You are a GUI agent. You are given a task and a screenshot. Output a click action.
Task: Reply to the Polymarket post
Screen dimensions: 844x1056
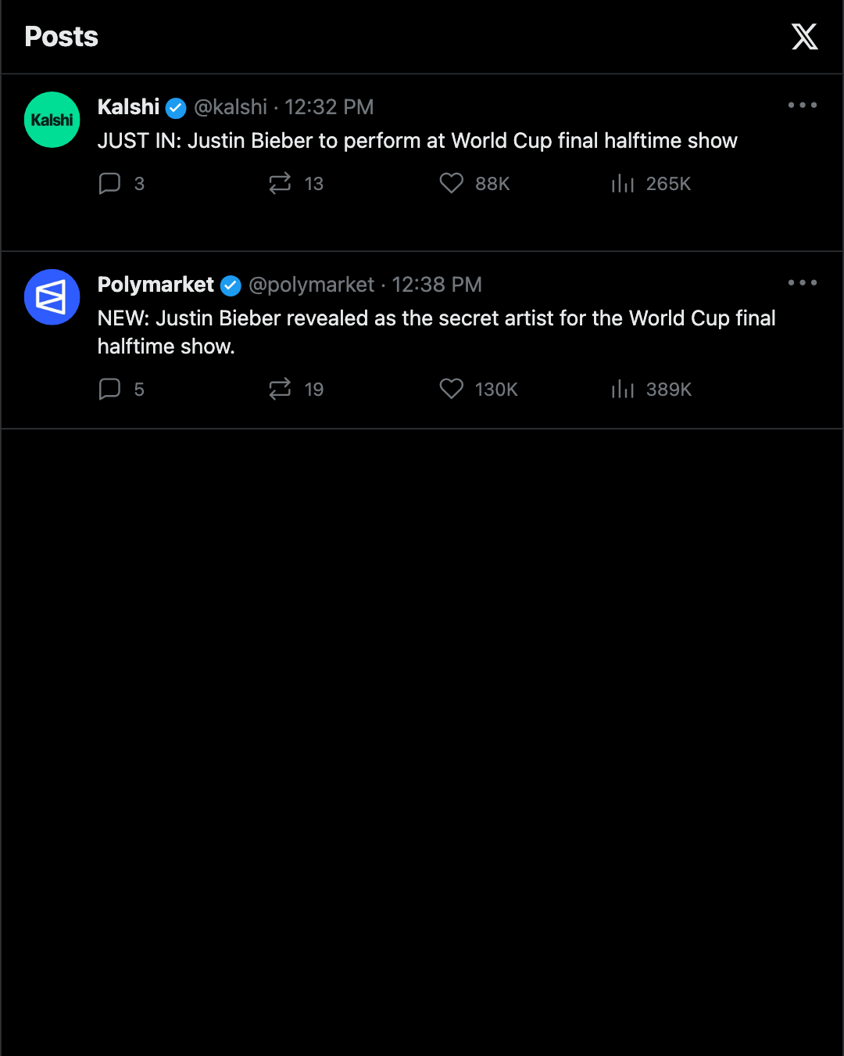pos(109,389)
